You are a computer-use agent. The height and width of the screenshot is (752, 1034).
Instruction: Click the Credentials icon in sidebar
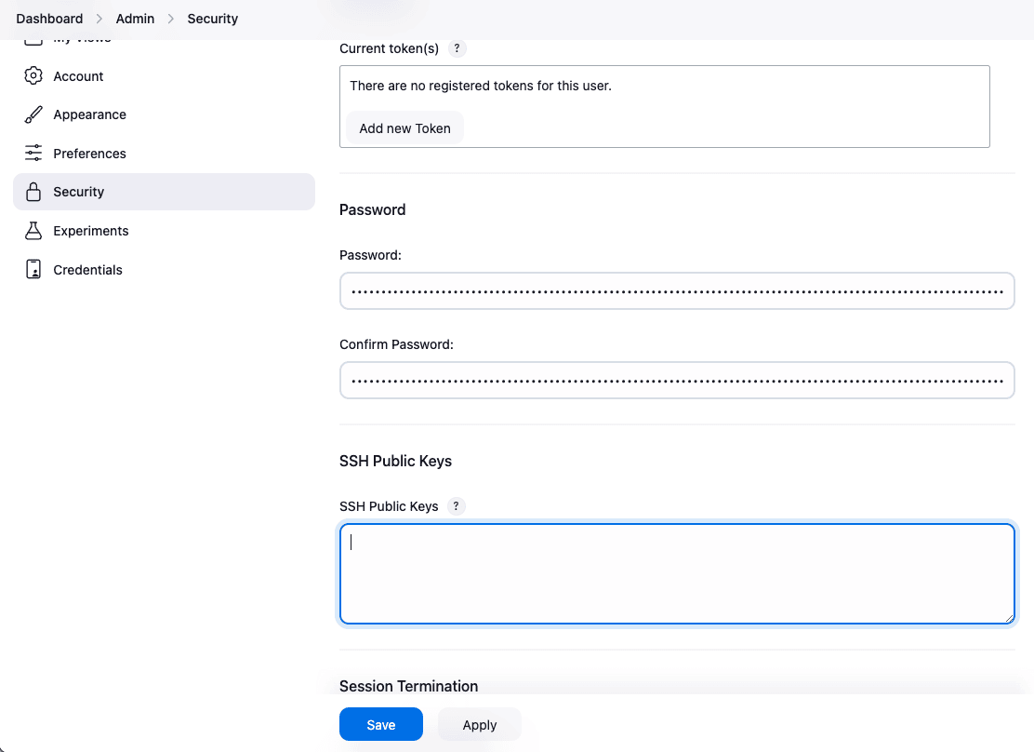click(33, 270)
